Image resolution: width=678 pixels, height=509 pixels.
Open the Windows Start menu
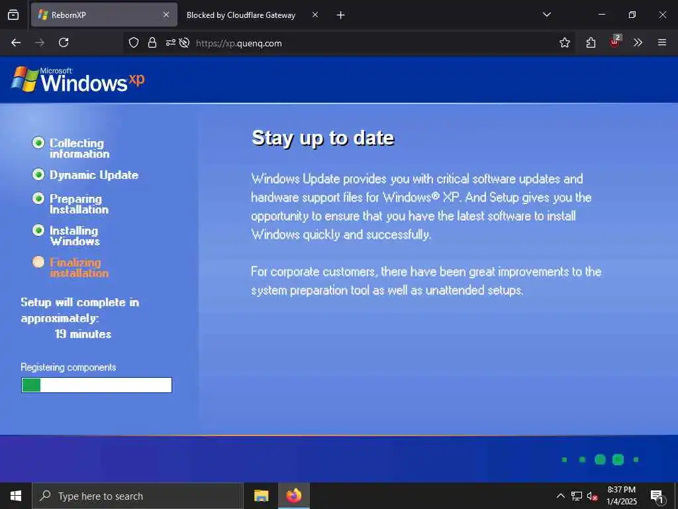coord(16,496)
